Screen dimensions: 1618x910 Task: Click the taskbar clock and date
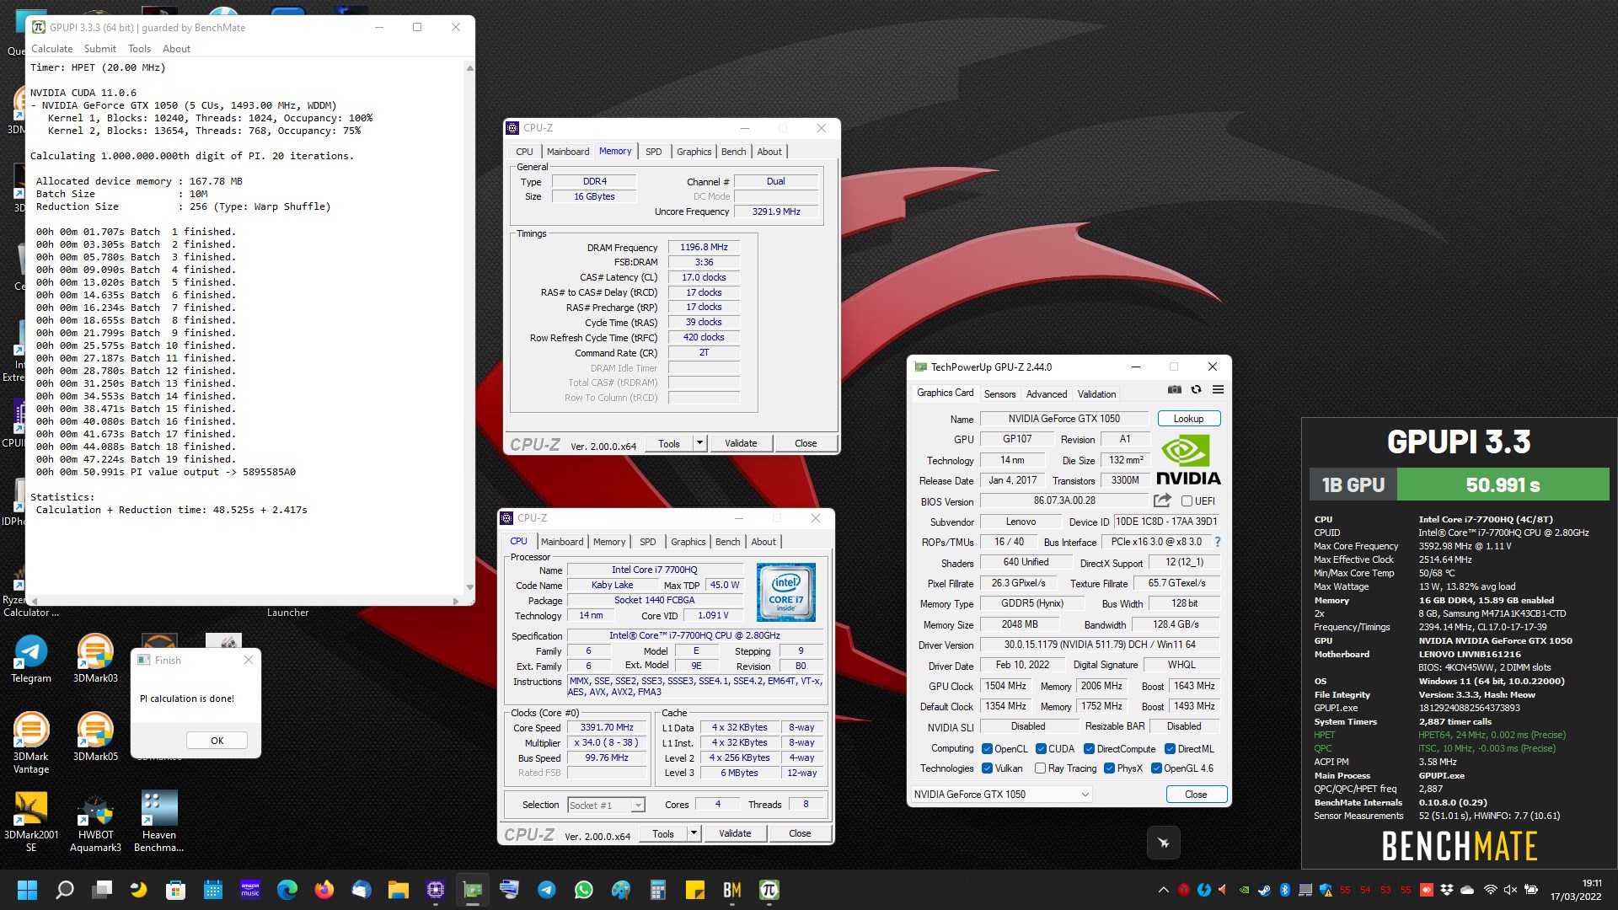click(x=1576, y=890)
